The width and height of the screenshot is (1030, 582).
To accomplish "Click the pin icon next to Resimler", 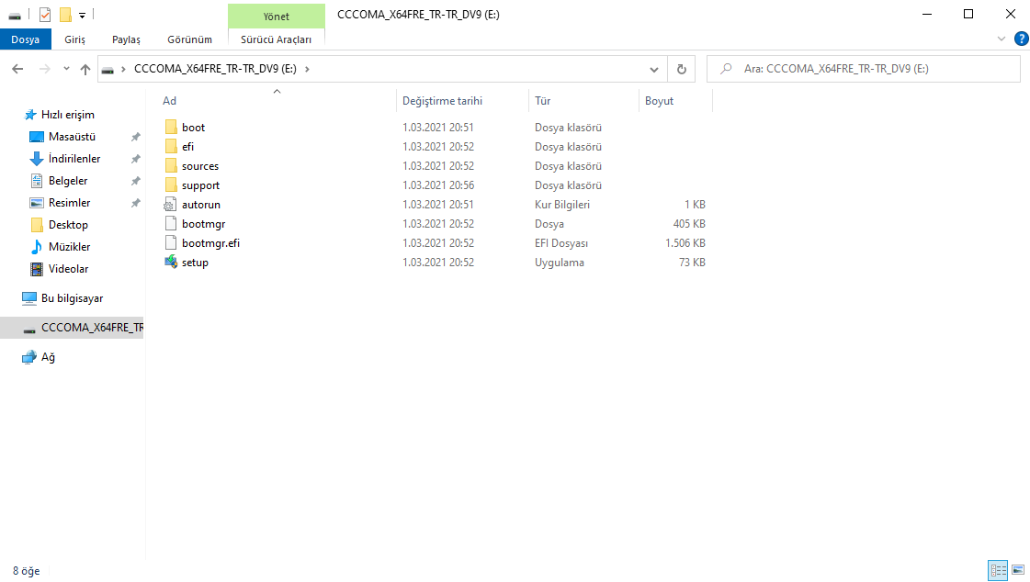I will click(x=135, y=203).
